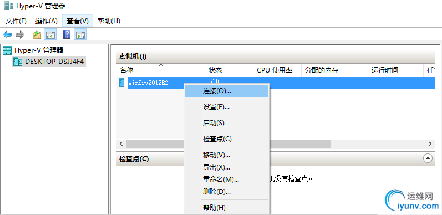442x215 pixels.
Task: Click the Hyper-V 管理器 tree root icon
Action: pyautogui.click(x=7, y=50)
